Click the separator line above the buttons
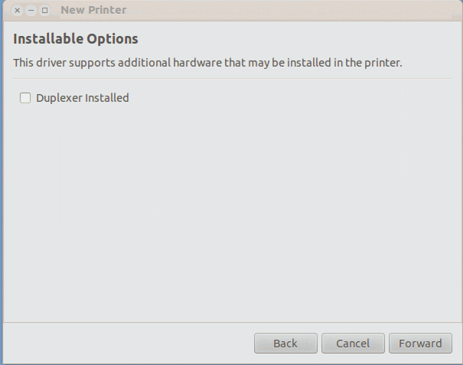The height and width of the screenshot is (365, 463). coord(231,322)
